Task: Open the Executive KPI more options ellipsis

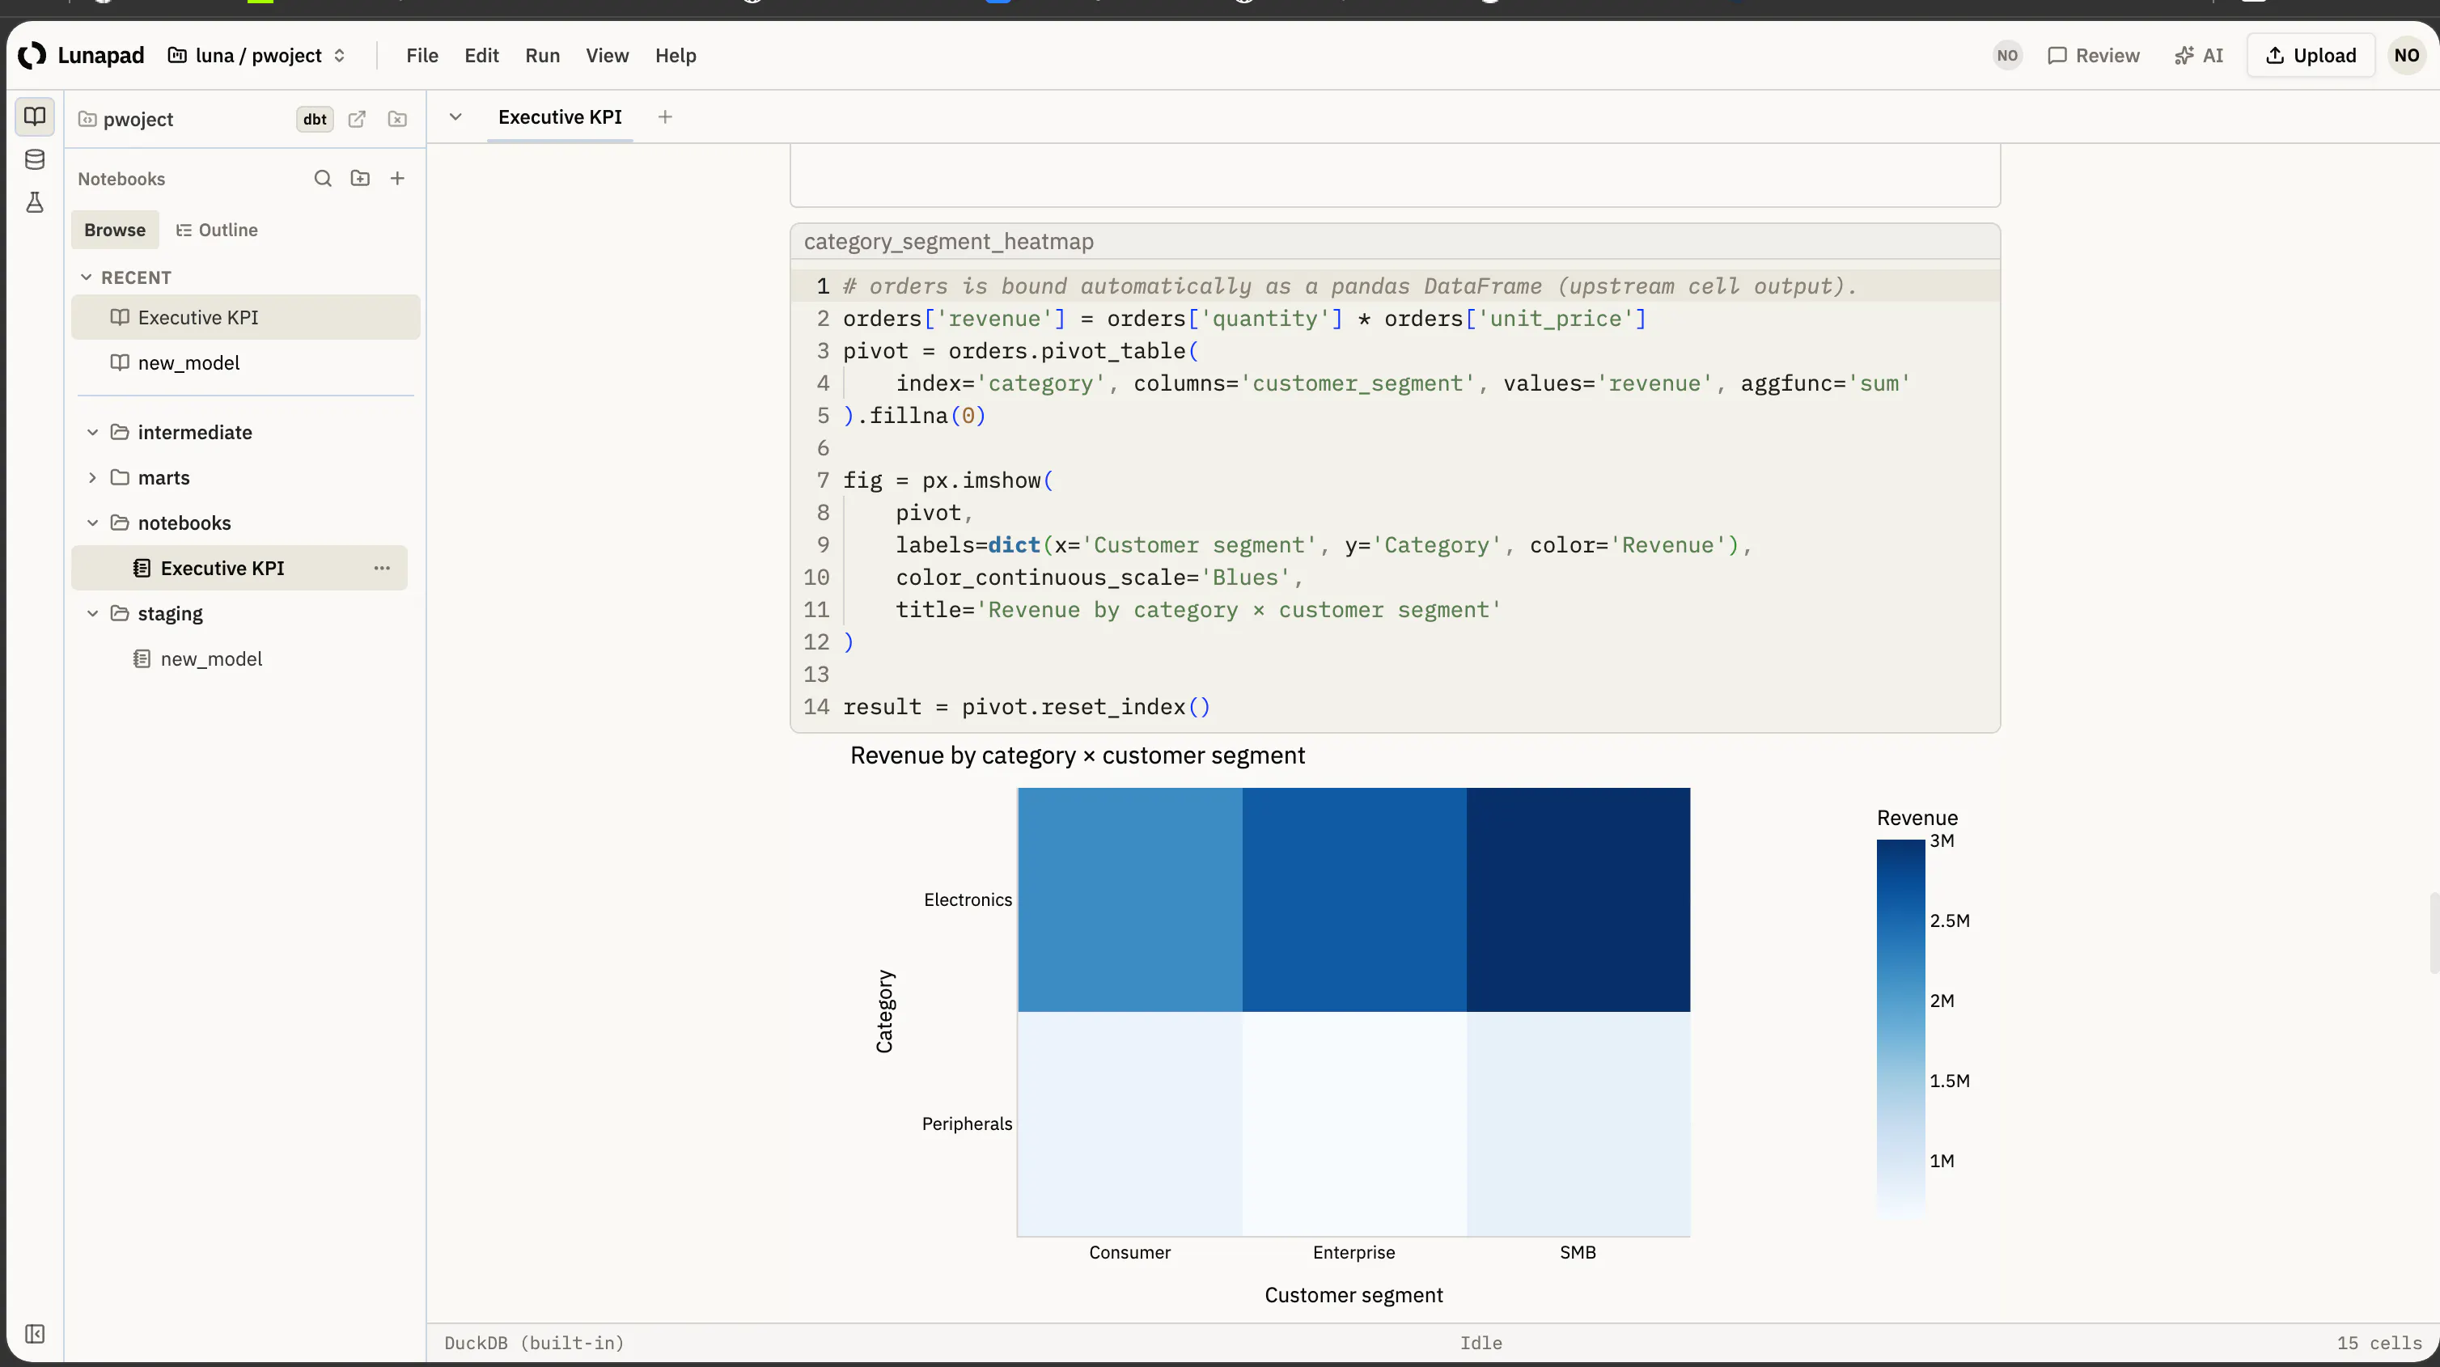Action: click(x=382, y=569)
